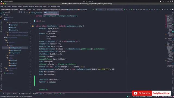
Task: Open the Android project view dropdown
Action: [7, 12]
